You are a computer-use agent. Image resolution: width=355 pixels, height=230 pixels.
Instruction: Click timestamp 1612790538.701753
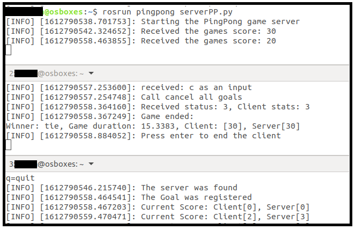point(86,22)
